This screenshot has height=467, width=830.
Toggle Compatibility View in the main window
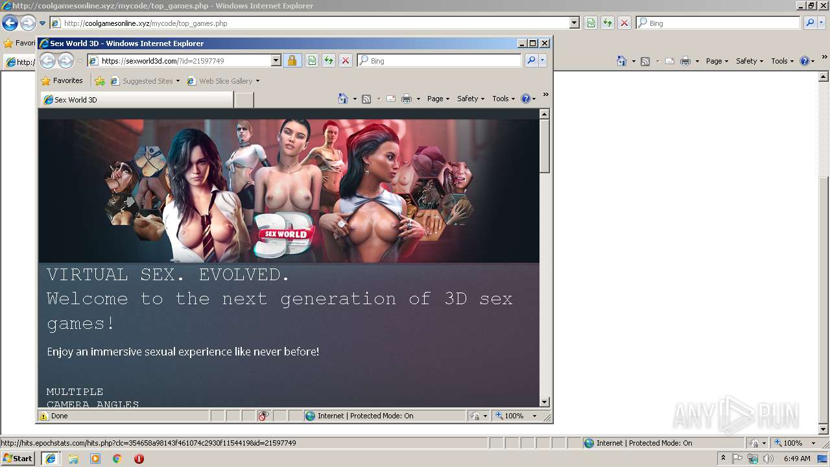click(x=591, y=23)
